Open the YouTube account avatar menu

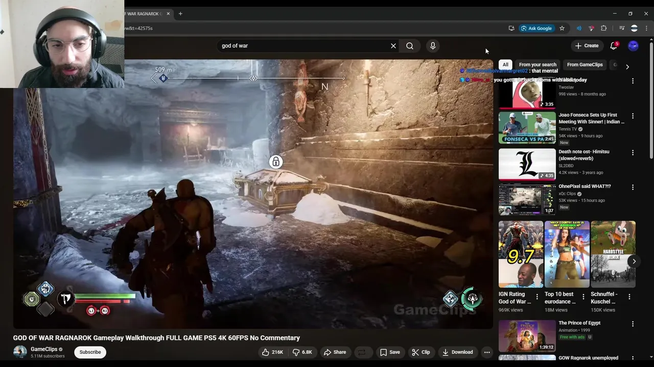pyautogui.click(x=633, y=46)
